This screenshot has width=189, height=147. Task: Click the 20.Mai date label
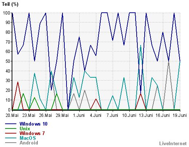click(12, 115)
